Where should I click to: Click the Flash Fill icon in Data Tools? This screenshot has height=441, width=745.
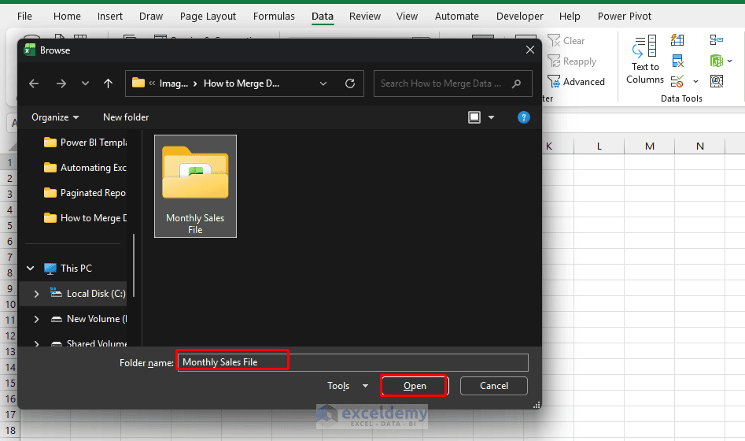click(x=677, y=40)
